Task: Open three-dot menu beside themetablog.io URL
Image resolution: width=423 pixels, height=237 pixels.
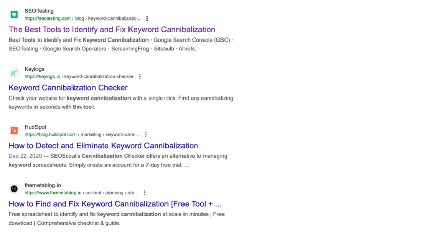Action: (144, 193)
